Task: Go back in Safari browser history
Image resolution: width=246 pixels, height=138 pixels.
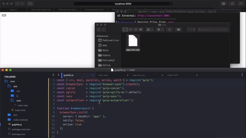Action: (17, 3)
